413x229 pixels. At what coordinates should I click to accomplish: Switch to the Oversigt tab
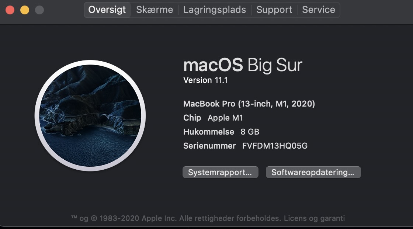107,10
